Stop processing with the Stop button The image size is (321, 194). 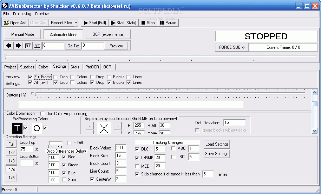click(x=148, y=23)
